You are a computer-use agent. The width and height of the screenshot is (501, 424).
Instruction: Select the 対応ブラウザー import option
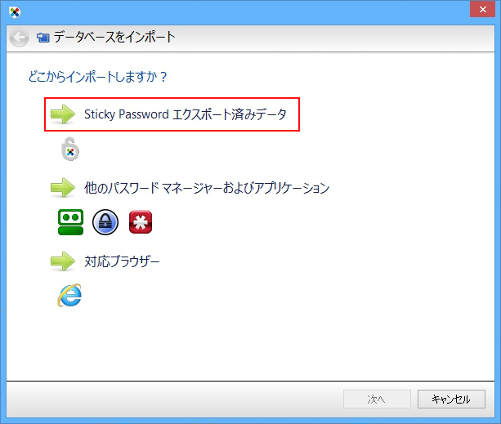coord(122,261)
